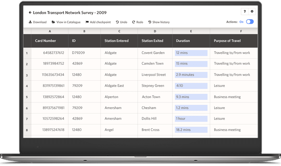Viewport: 281px width, 166px height.
Task: Click card number 18973984752
Action: click(x=54, y=64)
